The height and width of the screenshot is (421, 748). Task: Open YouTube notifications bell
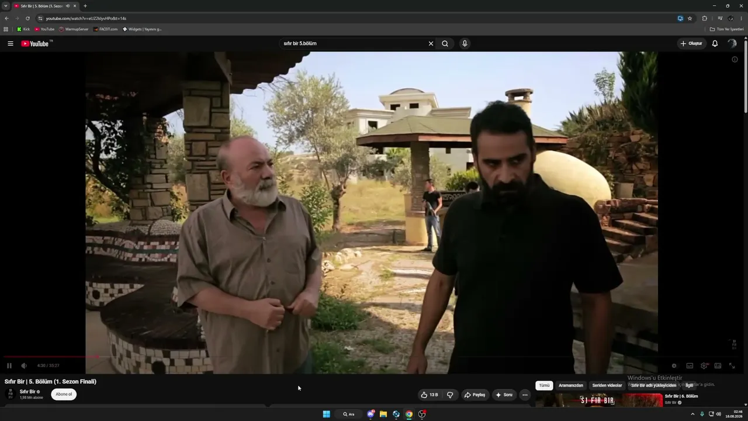coord(715,43)
